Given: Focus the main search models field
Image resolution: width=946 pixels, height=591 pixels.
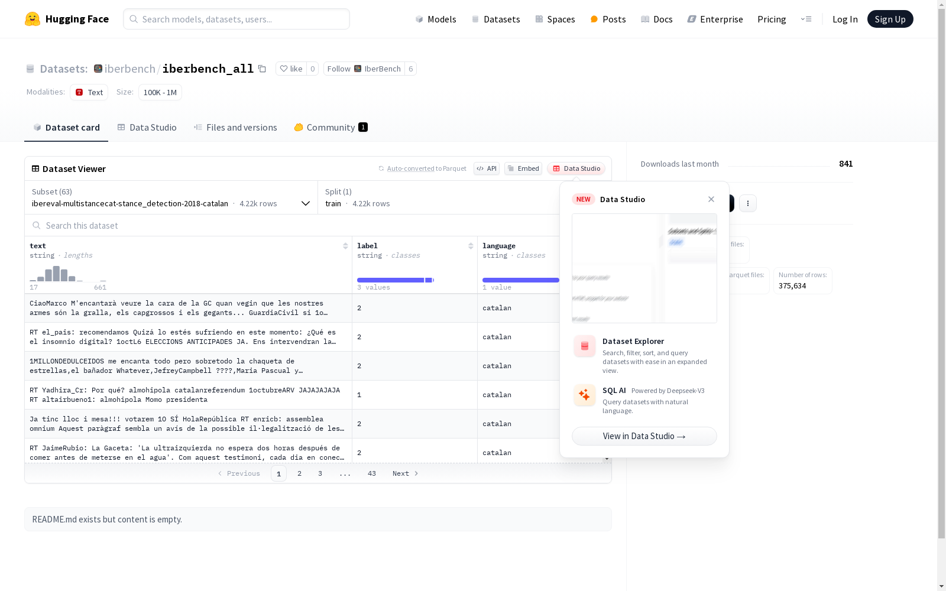Looking at the screenshot, I should tap(237, 19).
